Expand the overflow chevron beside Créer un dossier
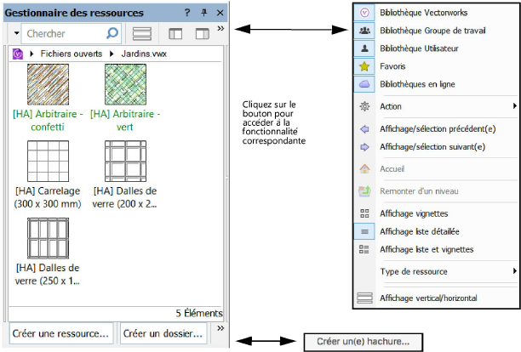This screenshot has width=521, height=352. [x=220, y=328]
